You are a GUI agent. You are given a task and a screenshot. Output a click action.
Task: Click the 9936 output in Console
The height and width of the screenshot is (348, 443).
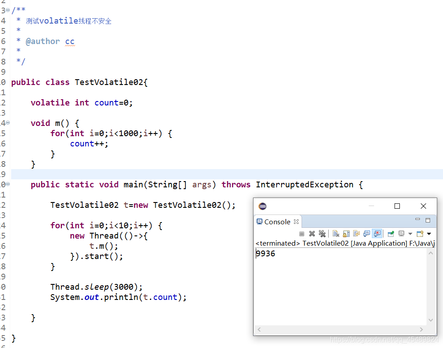pos(265,253)
